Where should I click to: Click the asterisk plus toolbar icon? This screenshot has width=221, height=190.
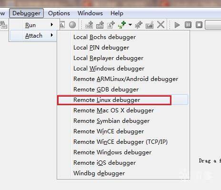pos(139,25)
